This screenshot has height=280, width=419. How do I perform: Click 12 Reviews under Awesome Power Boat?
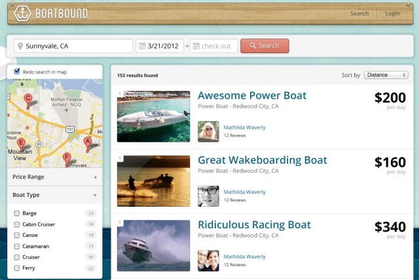coord(234,135)
